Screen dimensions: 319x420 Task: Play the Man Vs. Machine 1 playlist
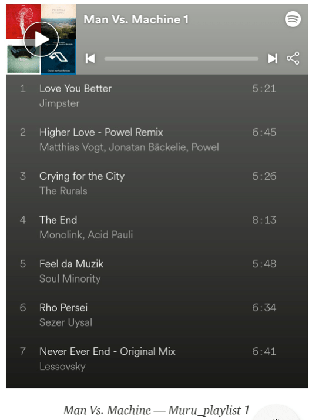pos(41,39)
